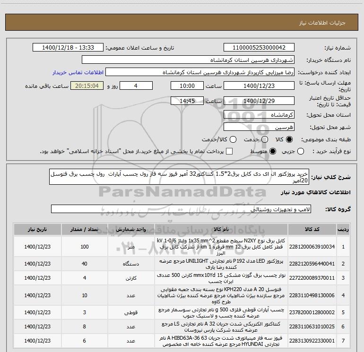Screen dimensions: 364x352
Task: Click item code 2272200089370011
Action: (312, 278)
